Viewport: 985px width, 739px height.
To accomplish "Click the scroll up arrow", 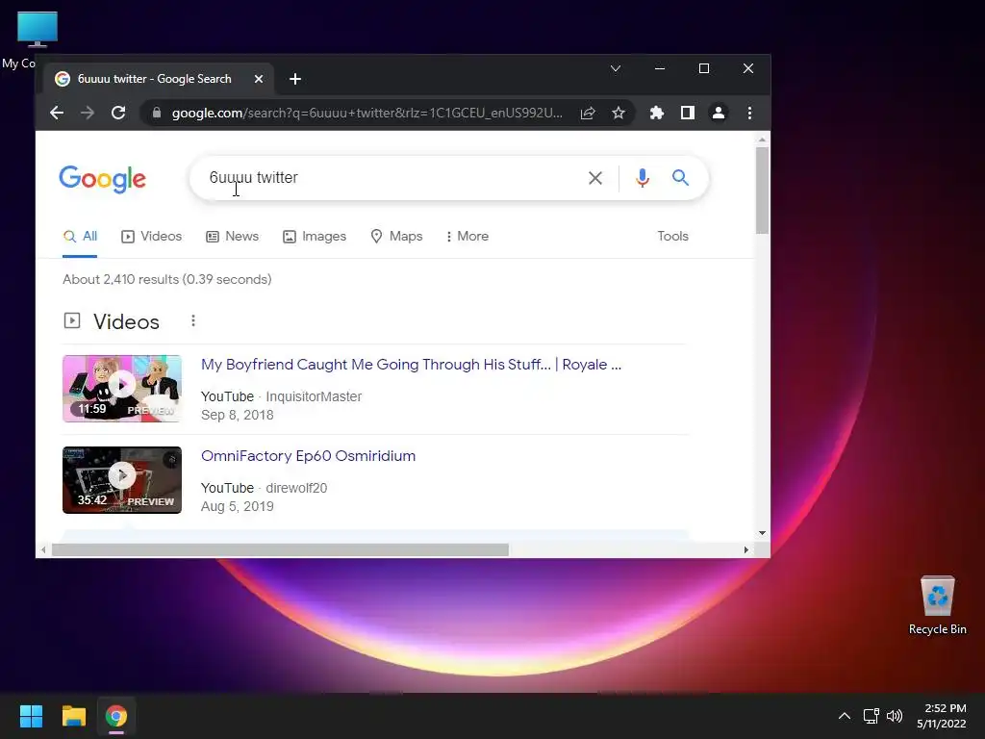I will pyautogui.click(x=762, y=140).
